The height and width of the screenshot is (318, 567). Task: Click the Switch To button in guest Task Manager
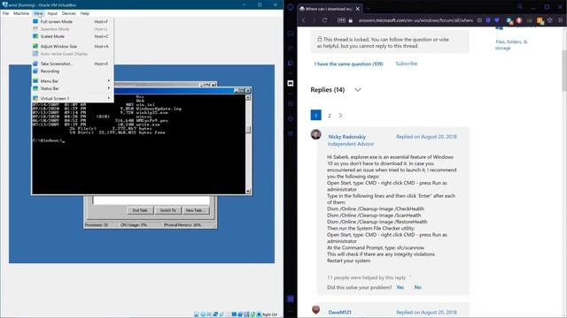coord(168,210)
